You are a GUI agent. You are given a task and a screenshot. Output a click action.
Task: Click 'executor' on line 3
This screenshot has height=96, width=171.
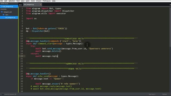click(61, 14)
